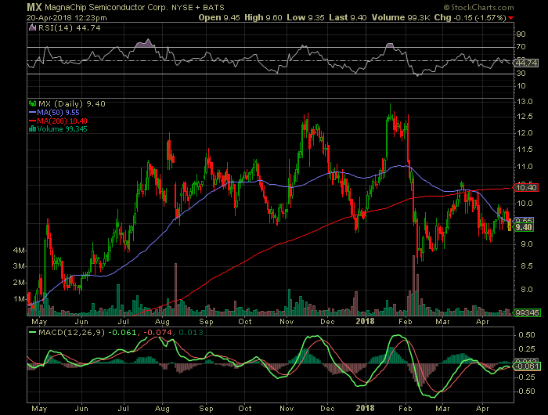The height and width of the screenshot is (415, 548).
Task: Click the Open 9.45 value
Action: coord(219,17)
